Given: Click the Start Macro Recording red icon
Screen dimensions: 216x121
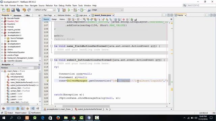Looking at the screenshot, I should [124, 19].
